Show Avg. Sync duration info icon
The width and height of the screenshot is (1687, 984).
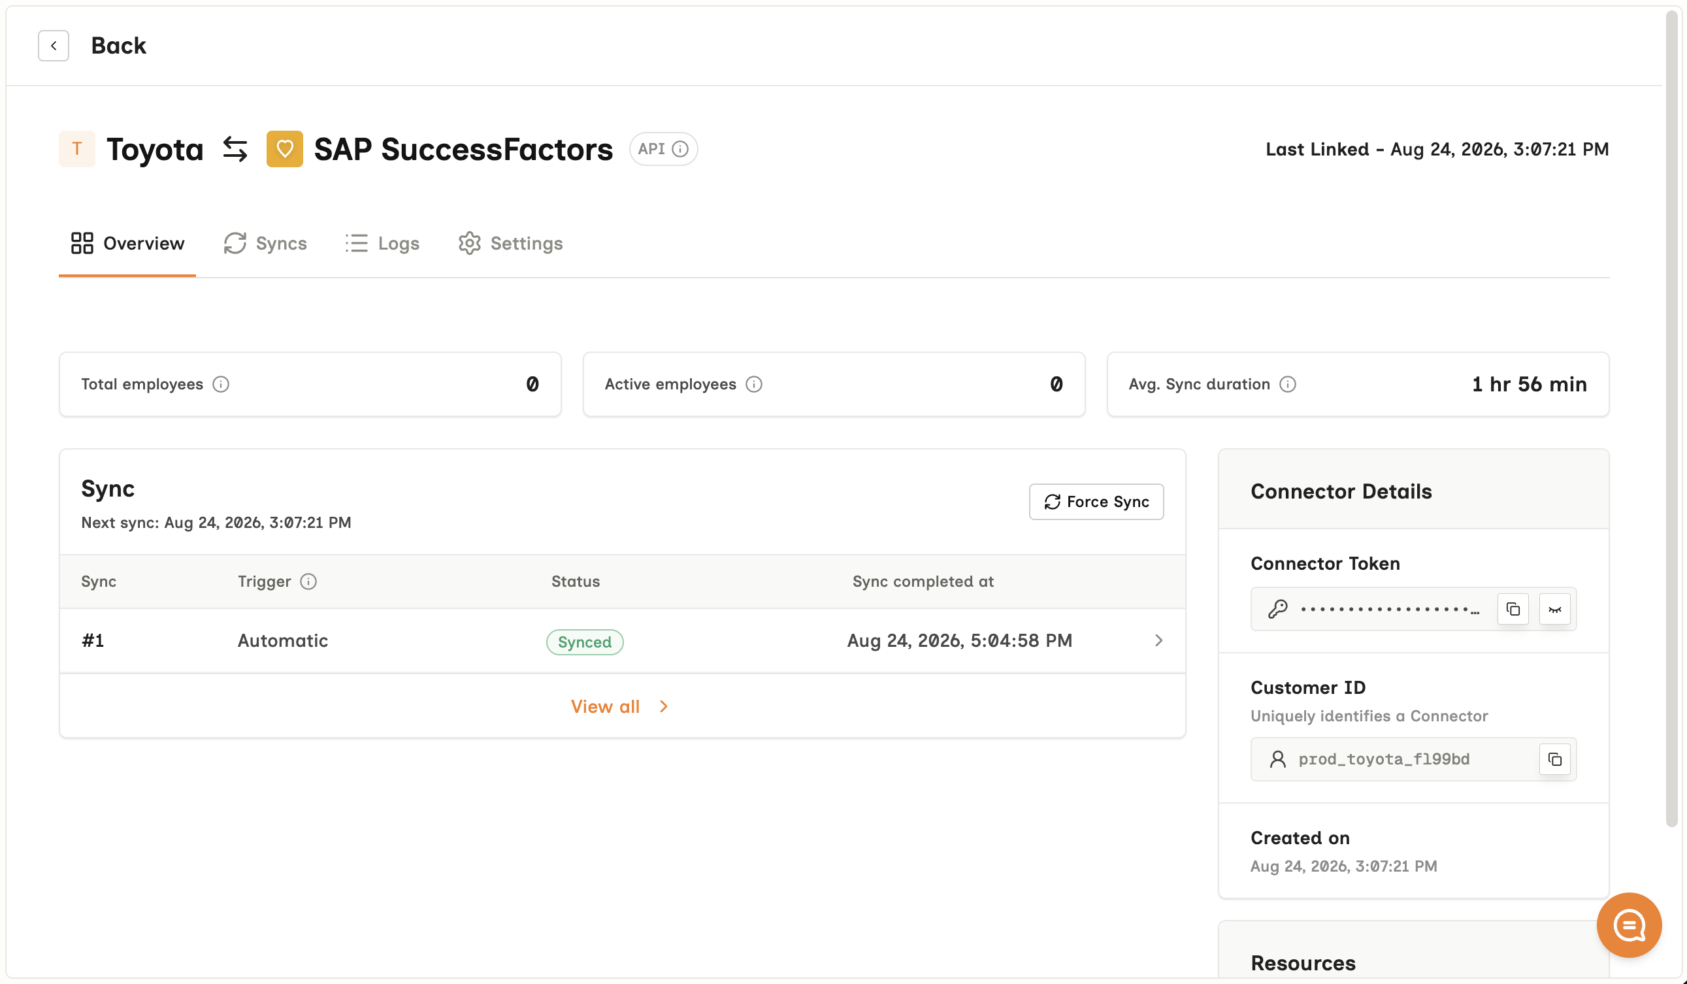click(1287, 384)
